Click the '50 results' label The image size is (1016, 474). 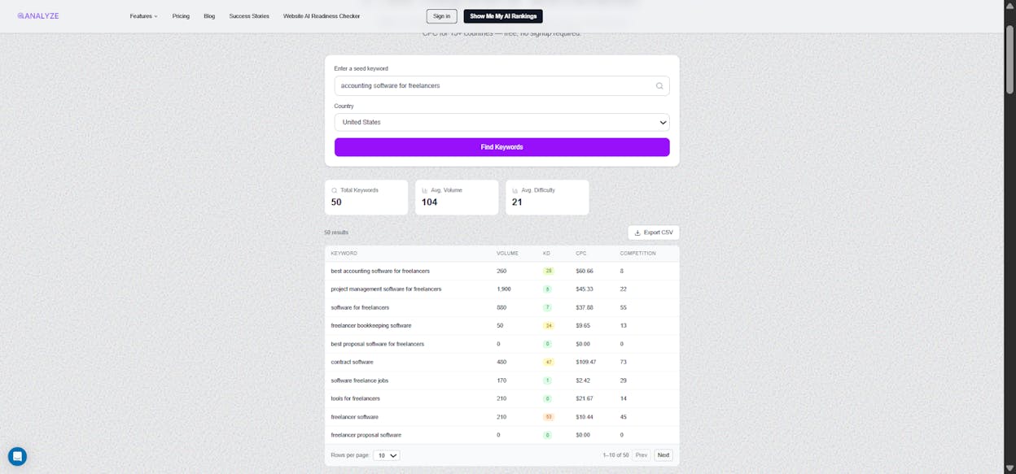pyautogui.click(x=336, y=233)
